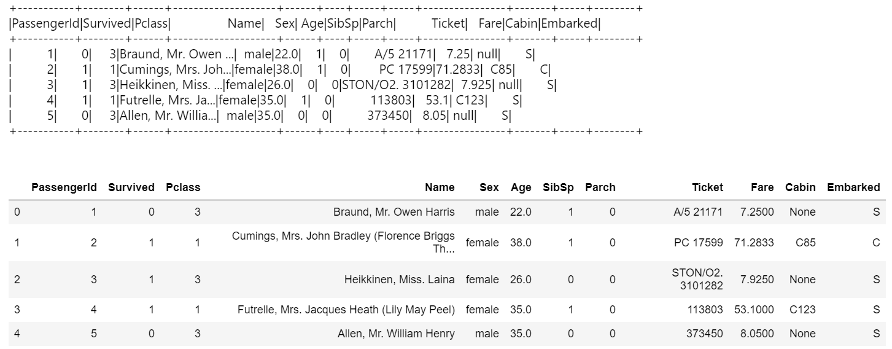Click the 71.2833 fare value in table
Image resolution: width=892 pixels, height=349 pixels.
(754, 243)
